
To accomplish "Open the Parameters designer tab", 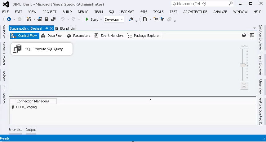I will [78, 36].
